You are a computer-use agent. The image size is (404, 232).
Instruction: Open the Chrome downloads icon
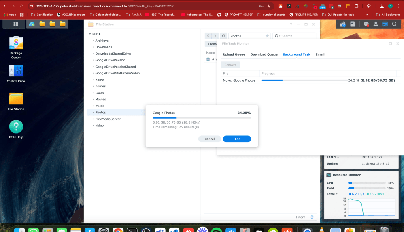tap(382, 6)
